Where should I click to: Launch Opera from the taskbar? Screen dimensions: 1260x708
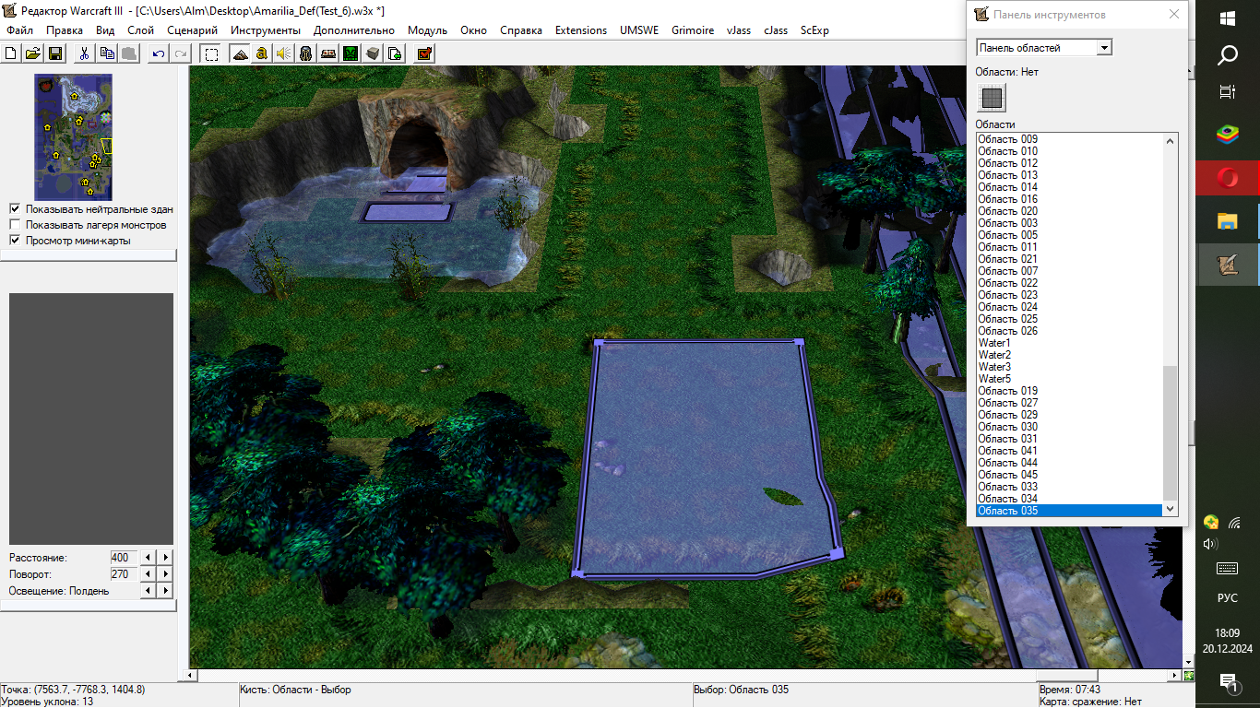pos(1228,178)
